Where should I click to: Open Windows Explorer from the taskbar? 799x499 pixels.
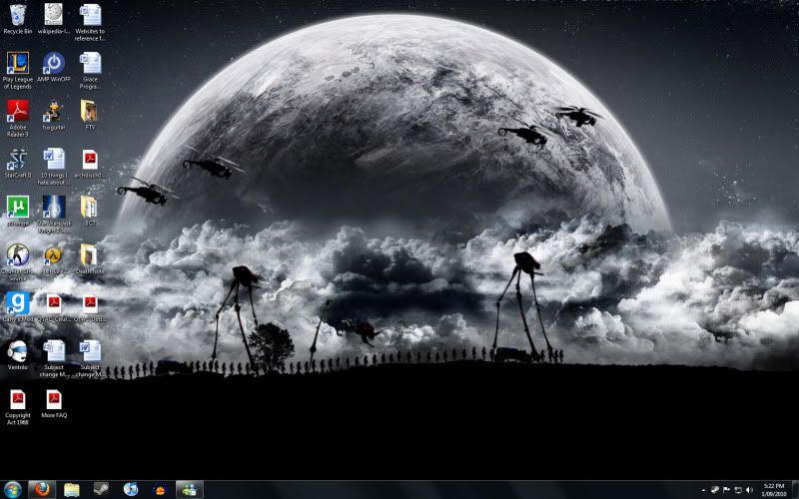tap(72, 489)
